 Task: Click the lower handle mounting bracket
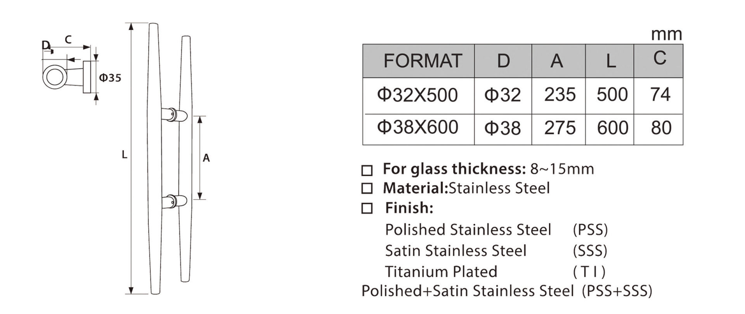[175, 202]
